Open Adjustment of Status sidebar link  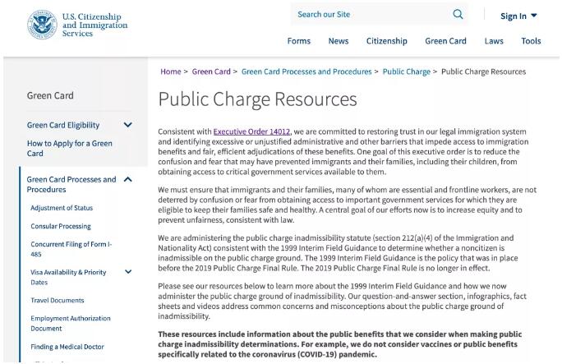pyautogui.click(x=62, y=208)
